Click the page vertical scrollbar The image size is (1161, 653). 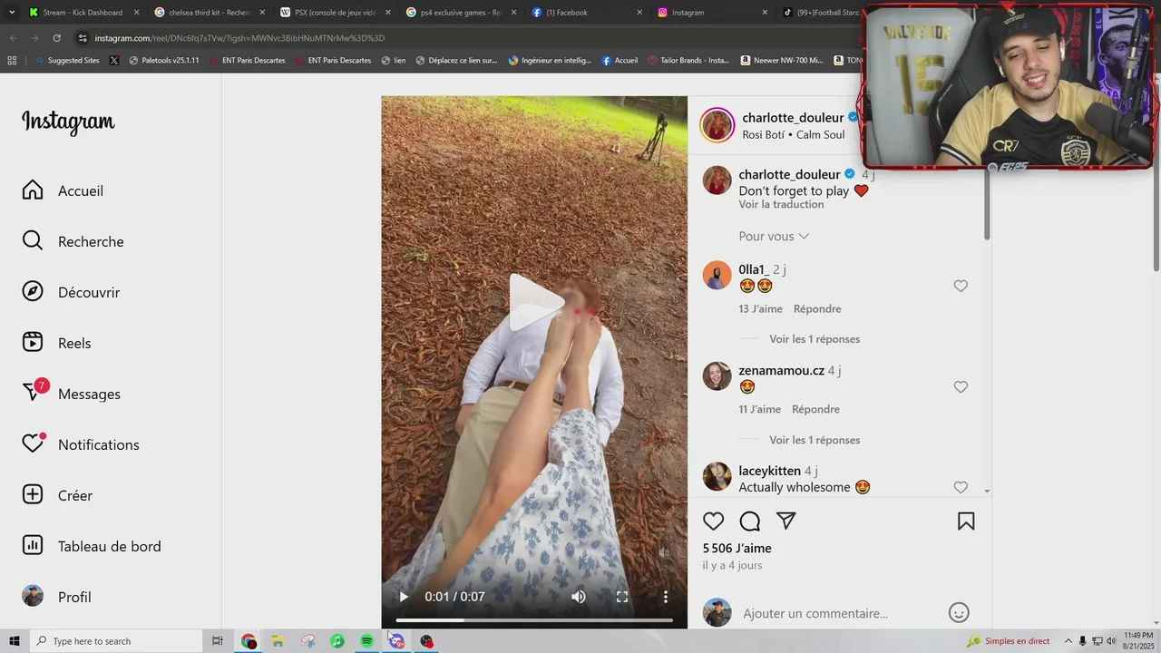pos(1156,172)
